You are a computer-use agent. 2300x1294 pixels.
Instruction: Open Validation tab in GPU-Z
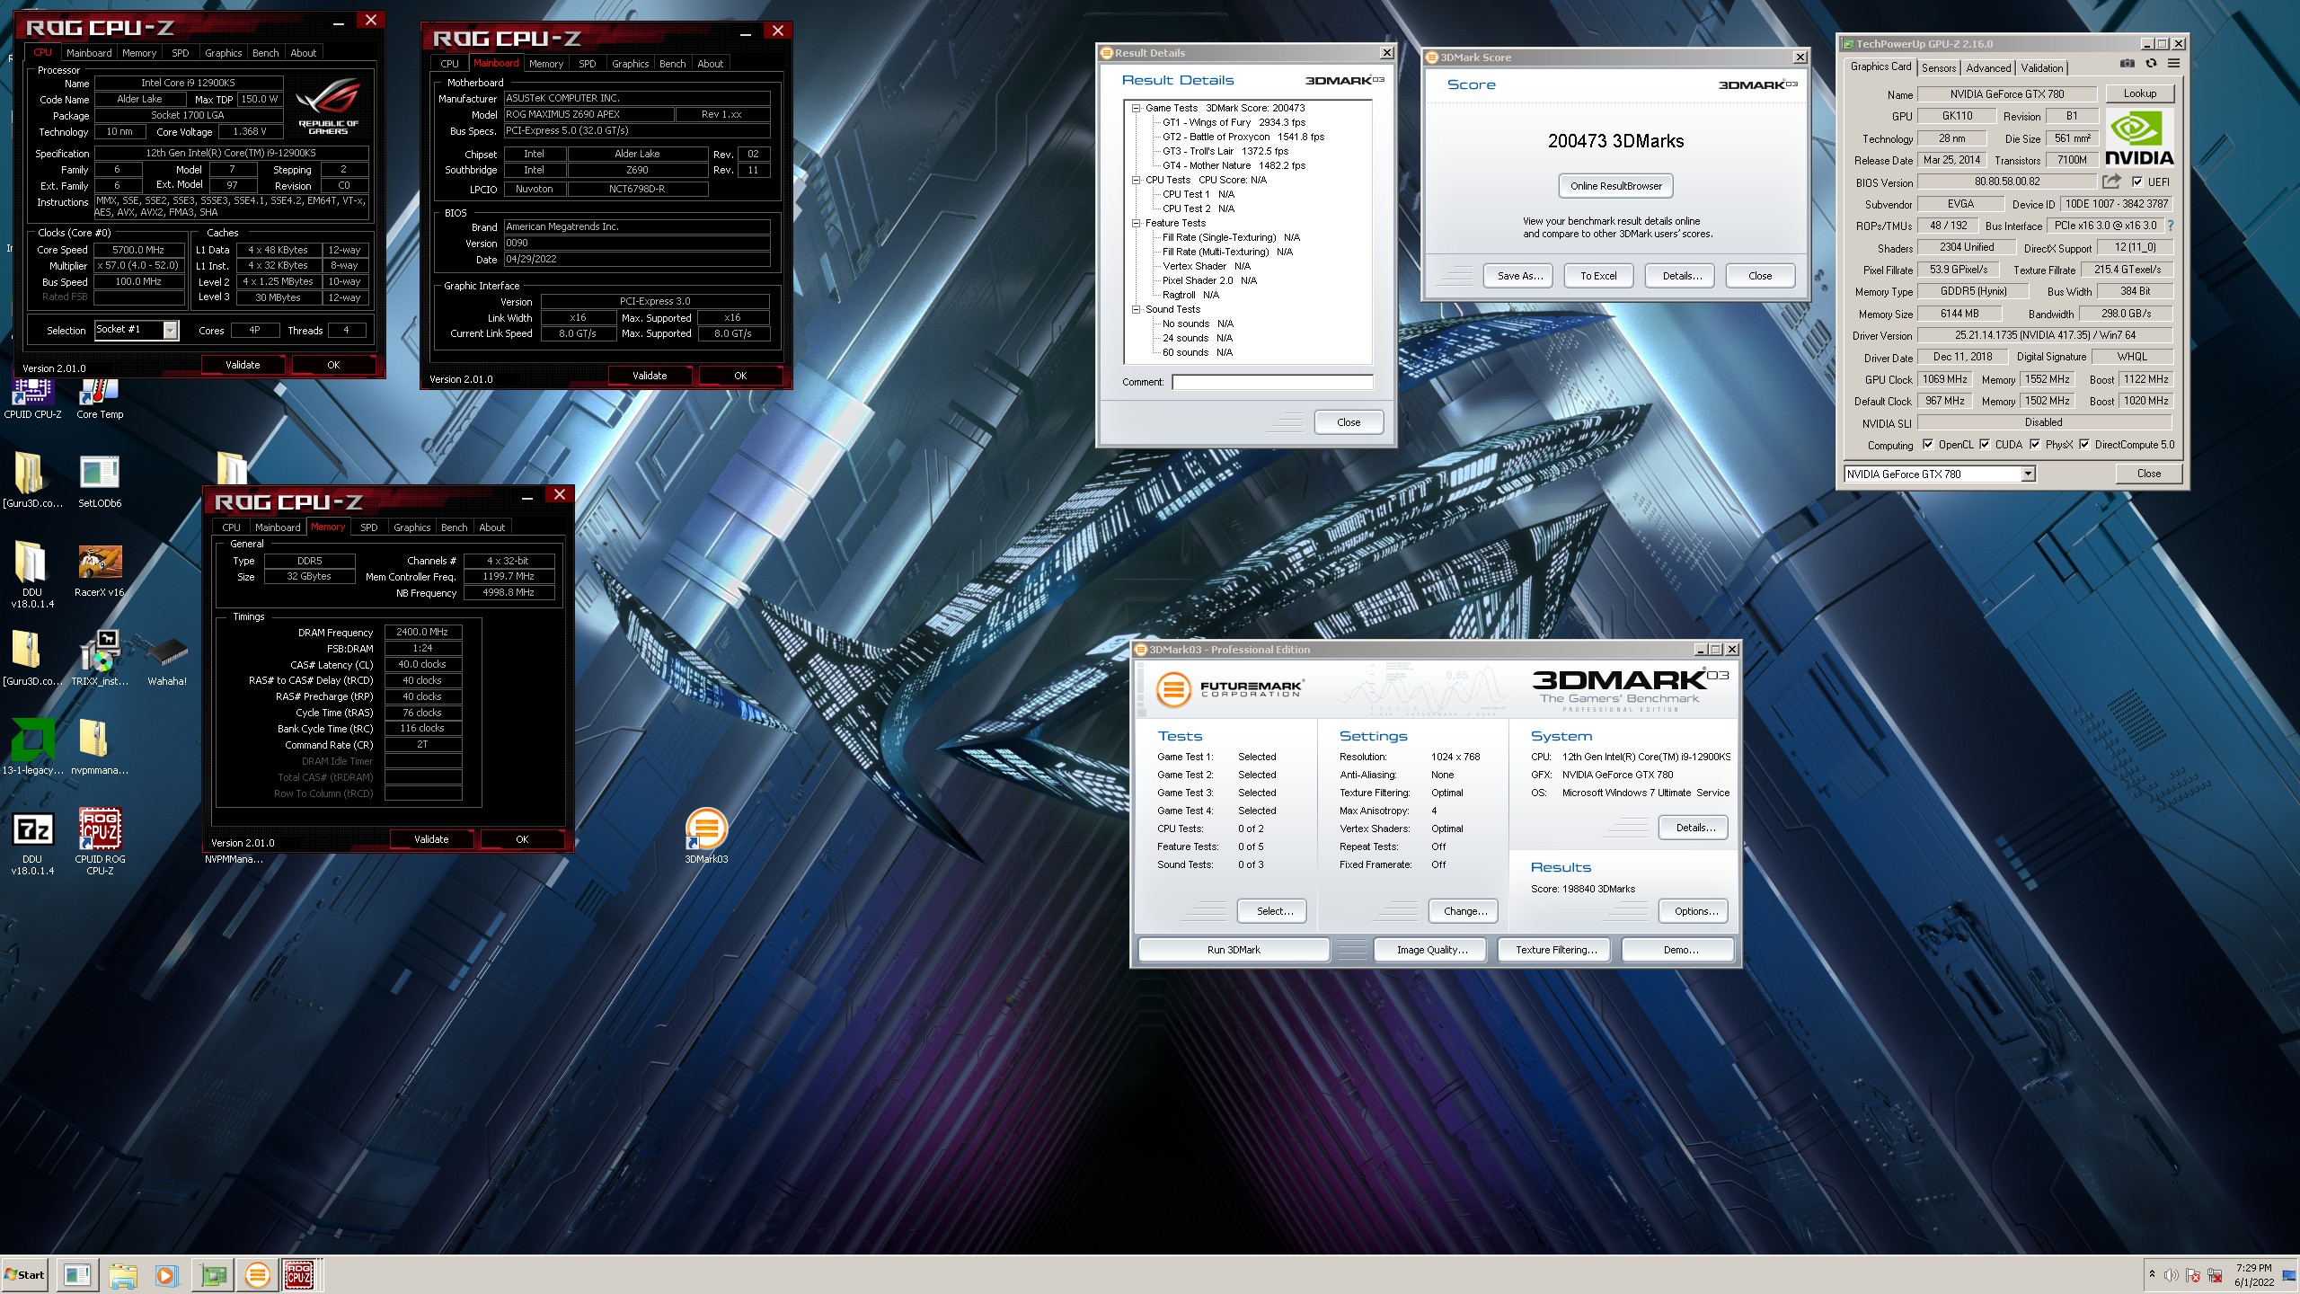pos(2041,67)
